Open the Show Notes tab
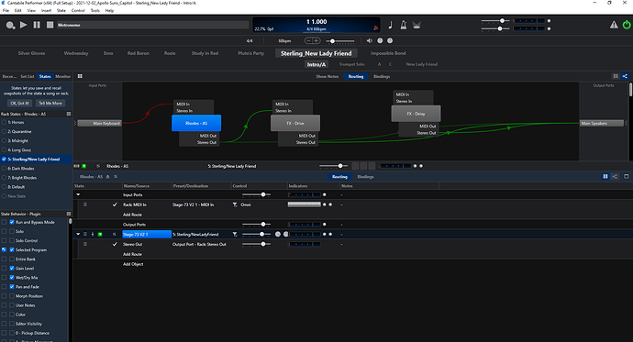 pyautogui.click(x=327, y=76)
